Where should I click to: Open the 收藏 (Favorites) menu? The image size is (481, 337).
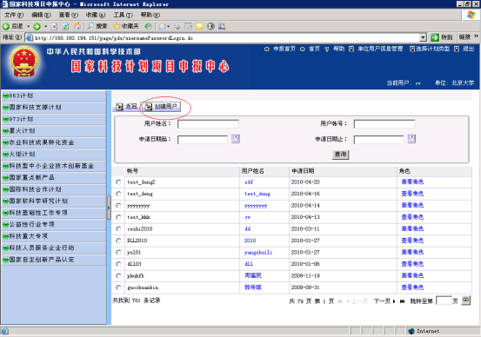[96, 15]
